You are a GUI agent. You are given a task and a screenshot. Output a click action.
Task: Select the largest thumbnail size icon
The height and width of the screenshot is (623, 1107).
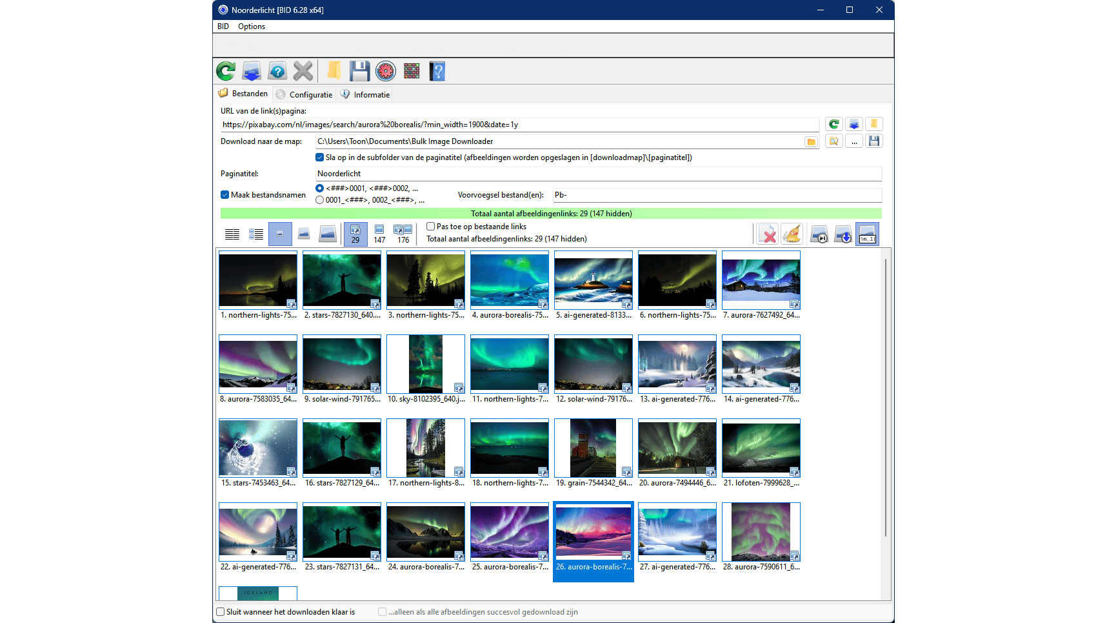(328, 234)
